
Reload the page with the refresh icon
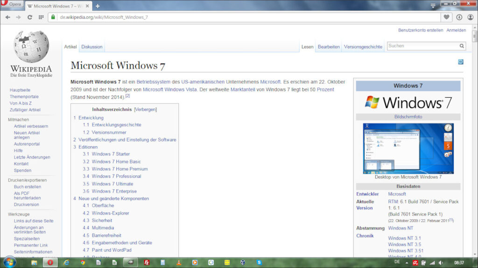[29, 17]
